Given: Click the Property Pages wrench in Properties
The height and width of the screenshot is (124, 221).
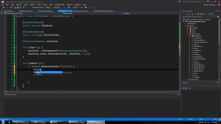Looking at the screenshot, I should [189, 88].
